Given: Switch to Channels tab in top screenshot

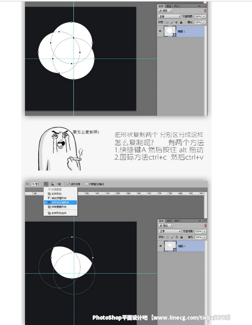Looking at the screenshot, I should pyautogui.click(x=169, y=6).
